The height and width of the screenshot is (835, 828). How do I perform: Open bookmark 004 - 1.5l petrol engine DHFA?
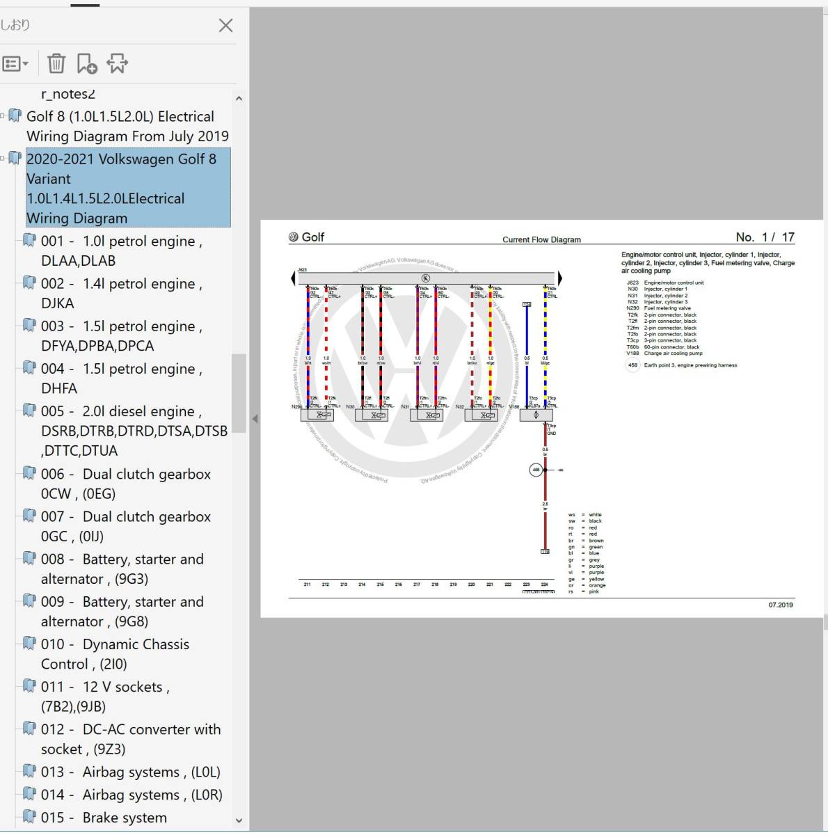(x=122, y=378)
